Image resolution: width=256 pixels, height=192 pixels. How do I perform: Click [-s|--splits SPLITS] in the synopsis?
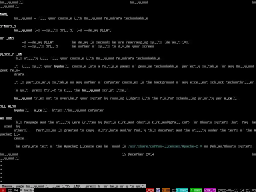pyautogui.click(x=54, y=30)
